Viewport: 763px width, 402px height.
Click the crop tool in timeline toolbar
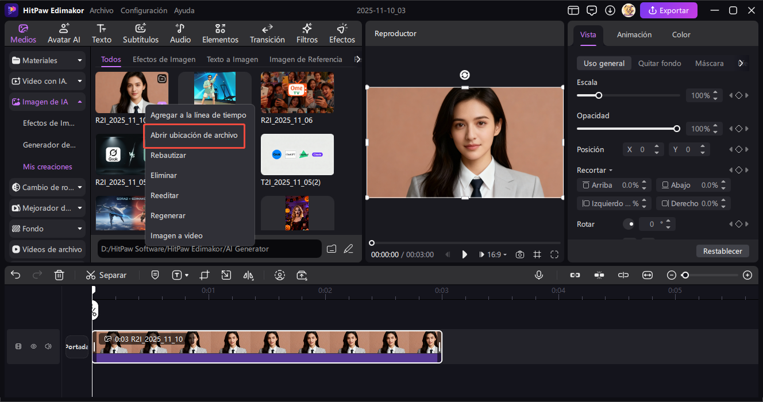coord(205,275)
